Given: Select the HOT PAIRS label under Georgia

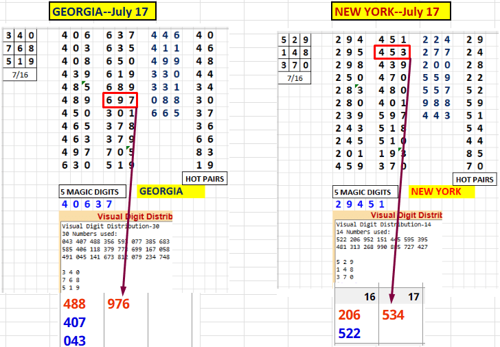Looking at the screenshot, I should click(205, 178).
